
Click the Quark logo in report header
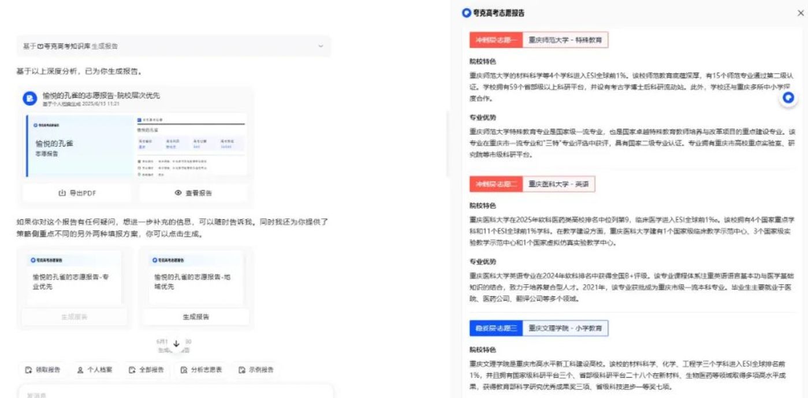point(467,13)
